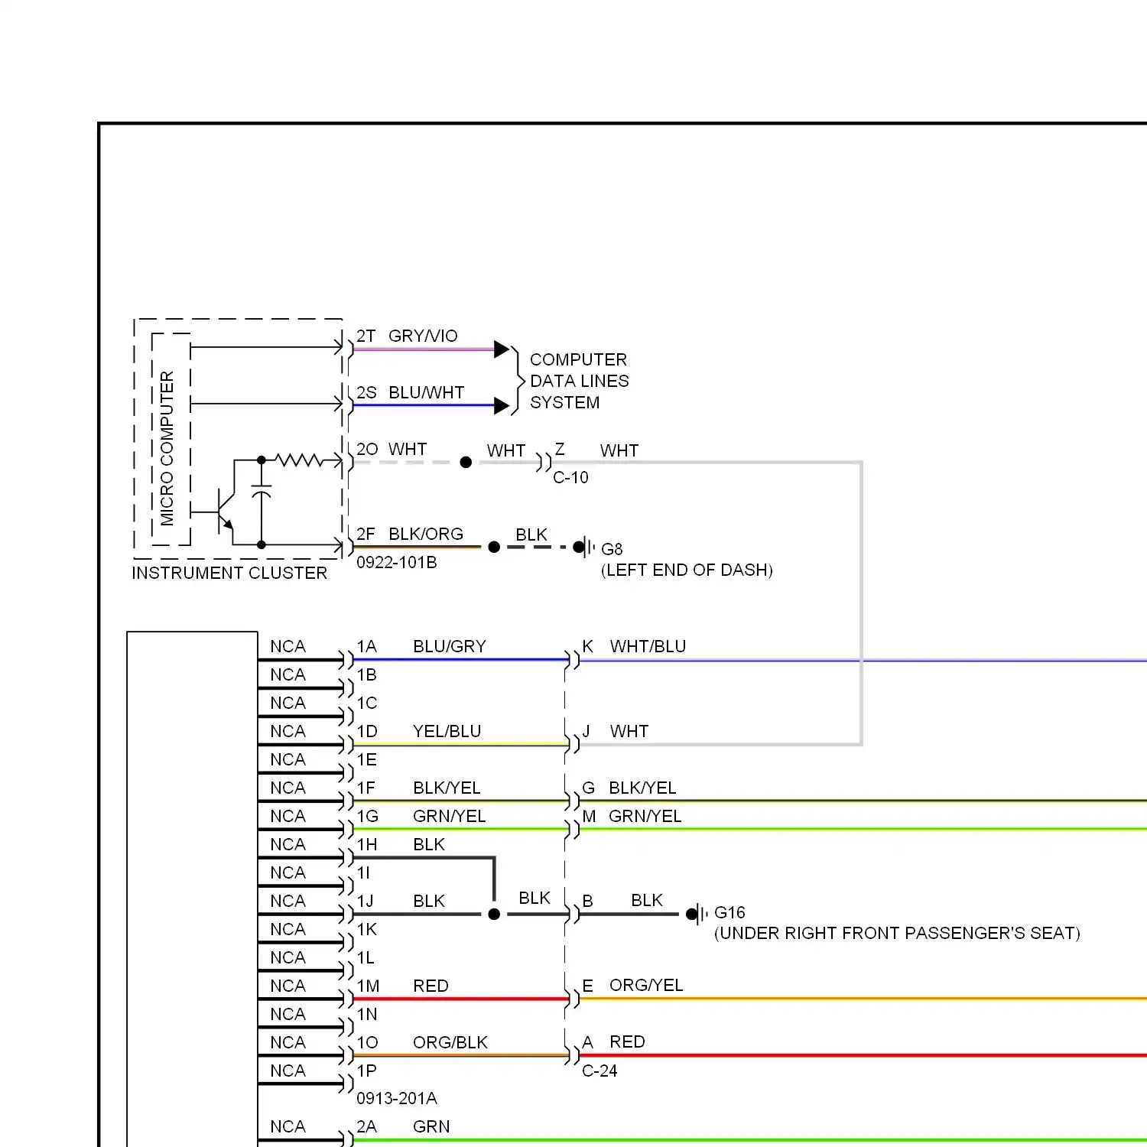This screenshot has height=1147, width=1147.
Task: Select the 1F pin label
Action: [x=366, y=788]
